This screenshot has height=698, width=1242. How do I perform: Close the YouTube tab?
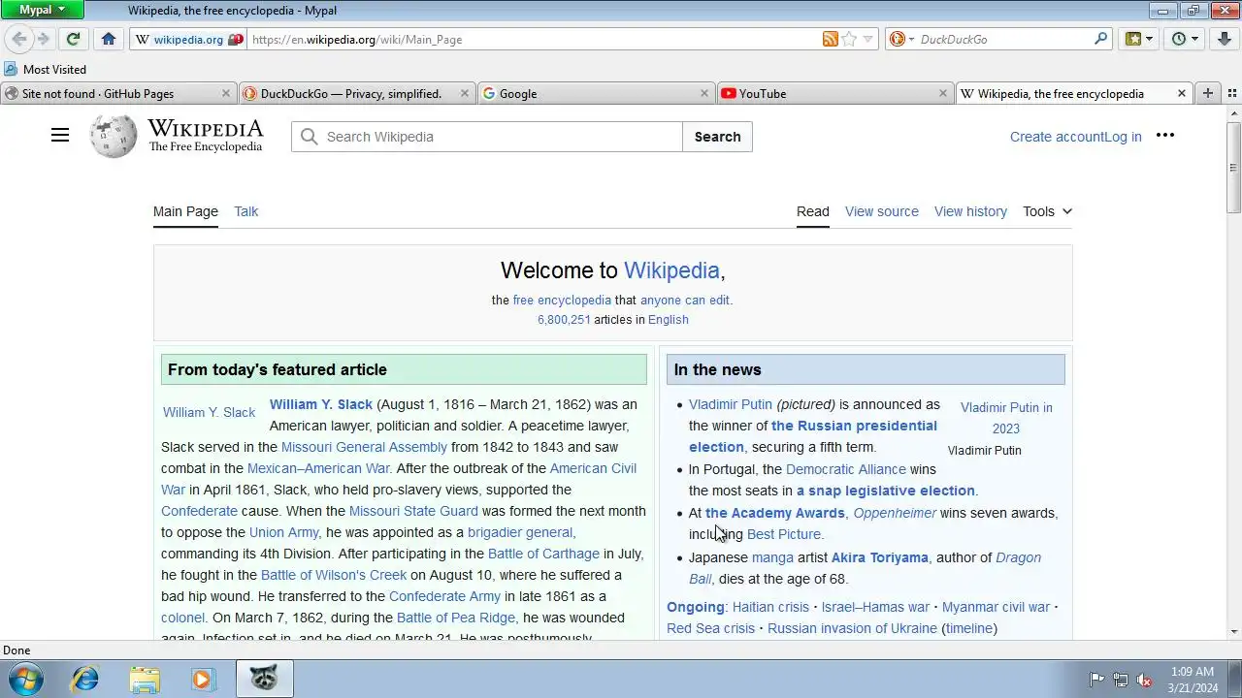[x=942, y=93]
